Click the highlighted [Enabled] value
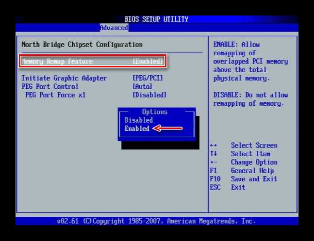314x241 pixels. click(x=148, y=62)
